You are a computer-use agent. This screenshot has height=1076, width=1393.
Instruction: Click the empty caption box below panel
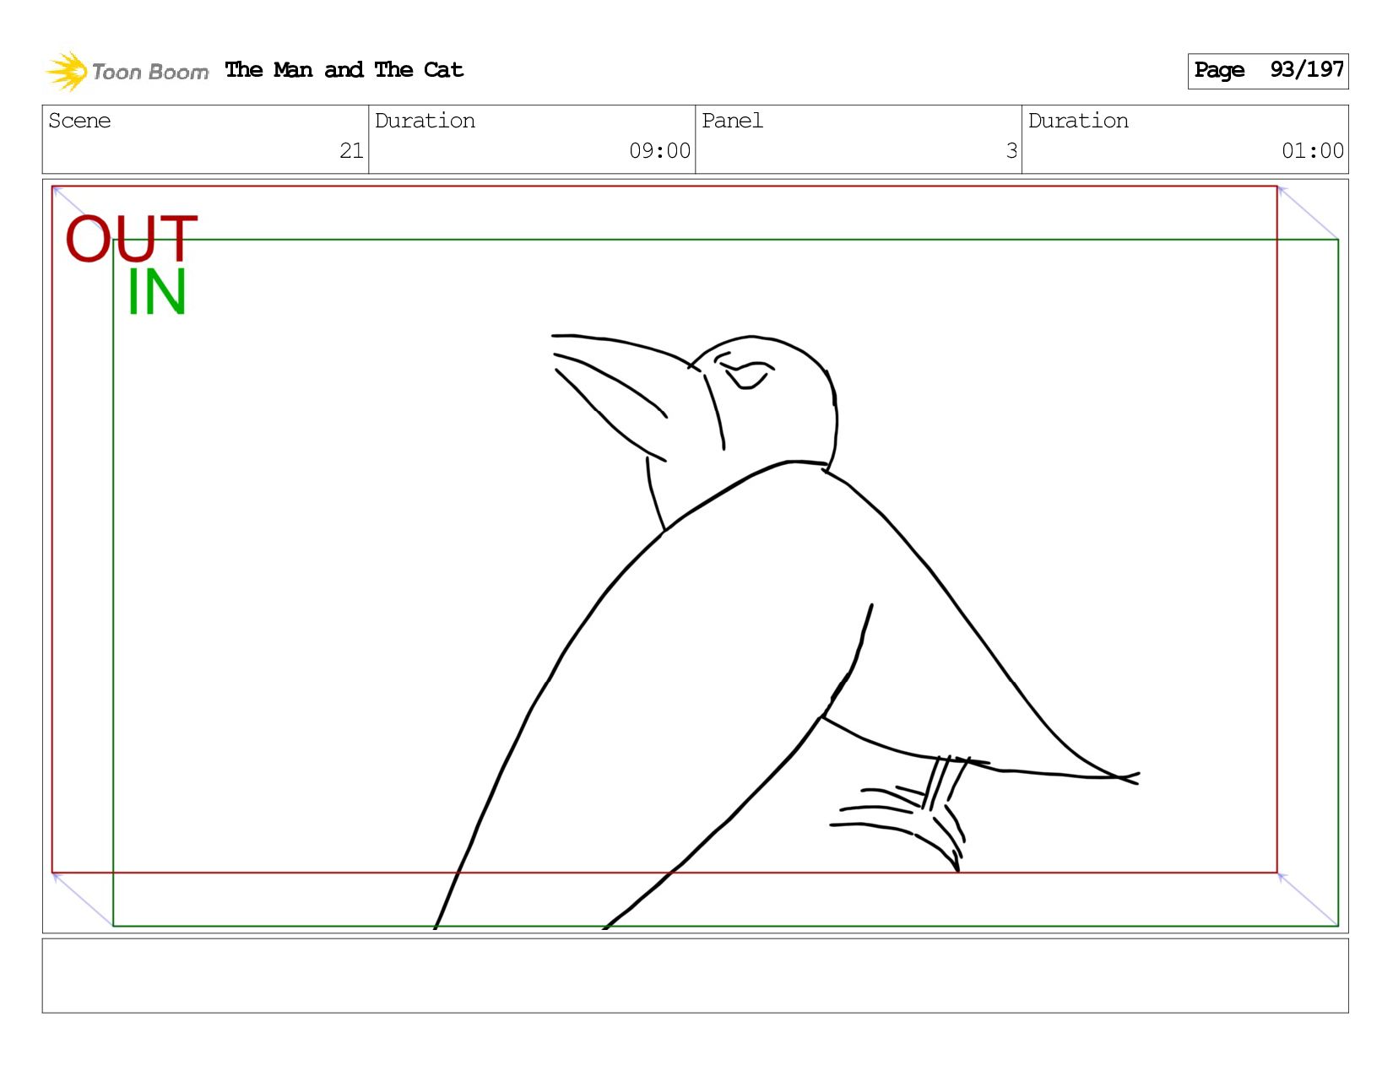(695, 976)
